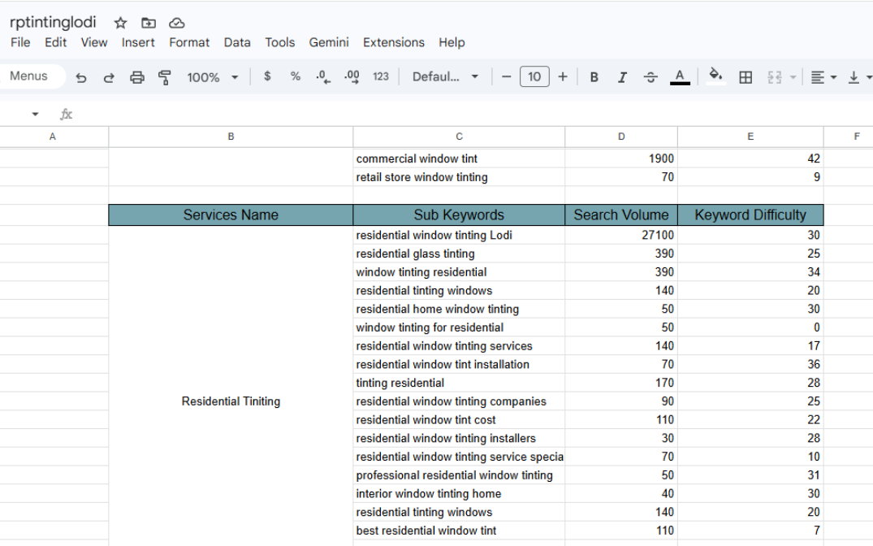Open the 100% zoom dropdown
Image resolution: width=873 pixels, height=546 pixels.
[212, 77]
